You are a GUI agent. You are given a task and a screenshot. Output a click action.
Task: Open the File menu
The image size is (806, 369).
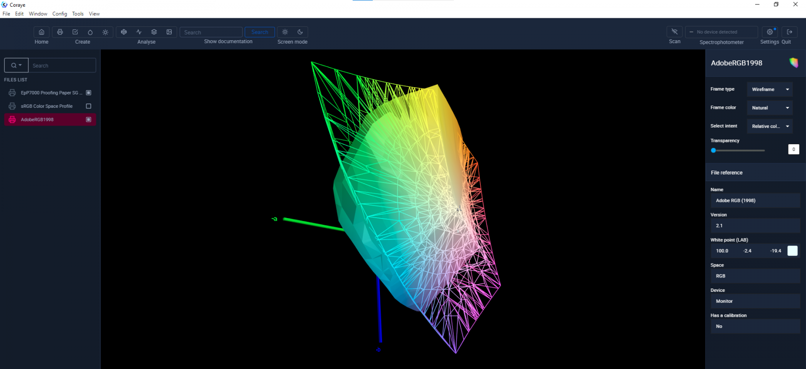pyautogui.click(x=6, y=14)
